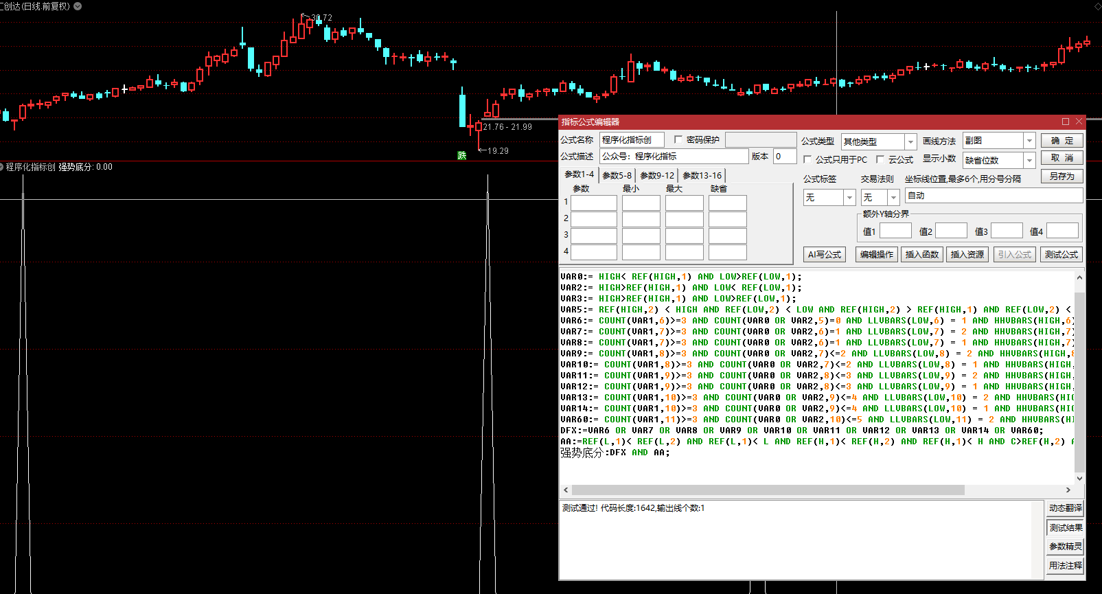Close the 指标公式编辑器 dialog
This screenshot has height=594, width=1102.
coord(1079,122)
